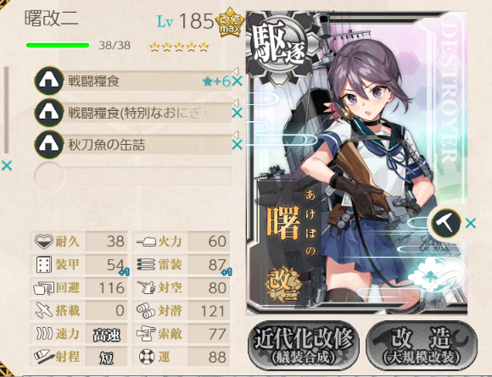
Task: Remove the 特別なおにぎり ration with X
Action: [238, 113]
